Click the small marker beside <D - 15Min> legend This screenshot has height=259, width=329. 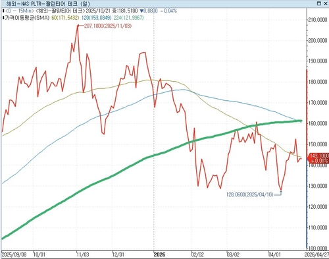click(3, 11)
